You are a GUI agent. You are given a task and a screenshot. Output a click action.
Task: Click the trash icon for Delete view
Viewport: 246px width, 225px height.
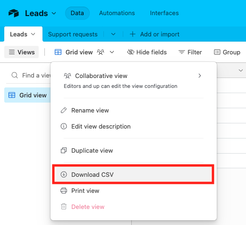point(64,207)
